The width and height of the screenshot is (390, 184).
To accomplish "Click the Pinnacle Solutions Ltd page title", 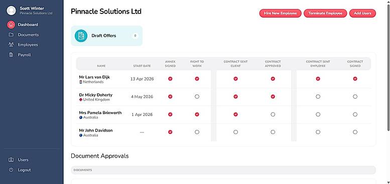I will (106, 11).
